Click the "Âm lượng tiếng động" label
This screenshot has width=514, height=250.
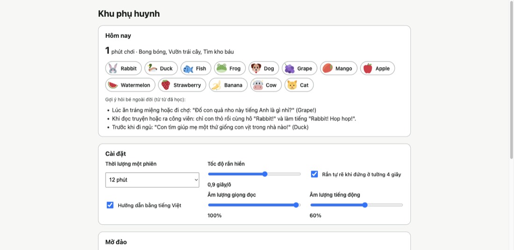(x=335, y=195)
